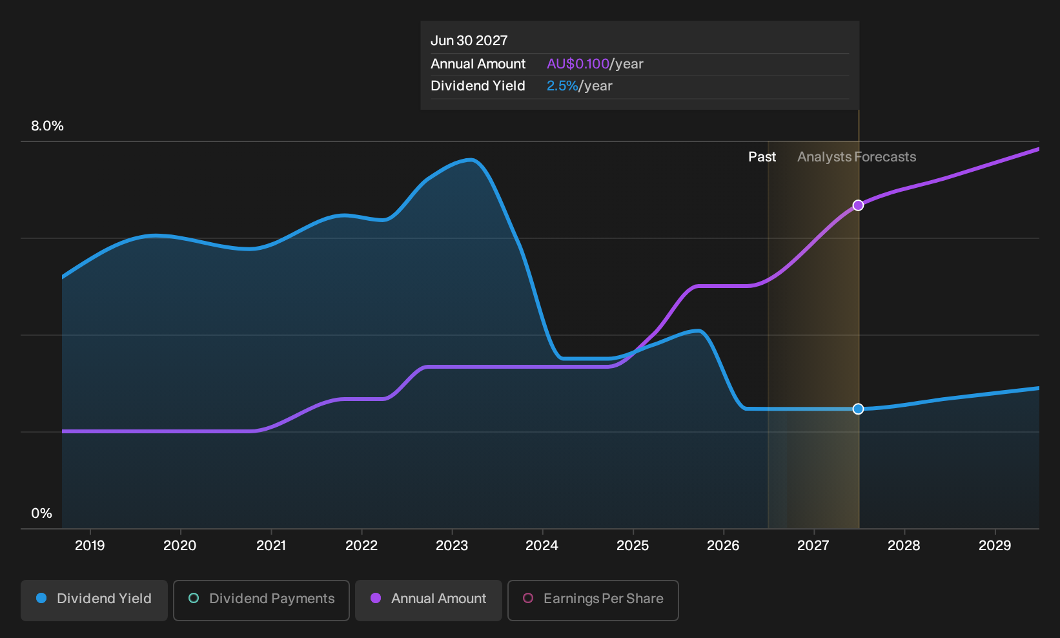Click the 2027 x-axis year label

pyautogui.click(x=813, y=546)
